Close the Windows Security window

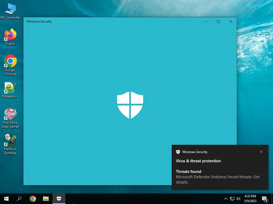(x=231, y=22)
